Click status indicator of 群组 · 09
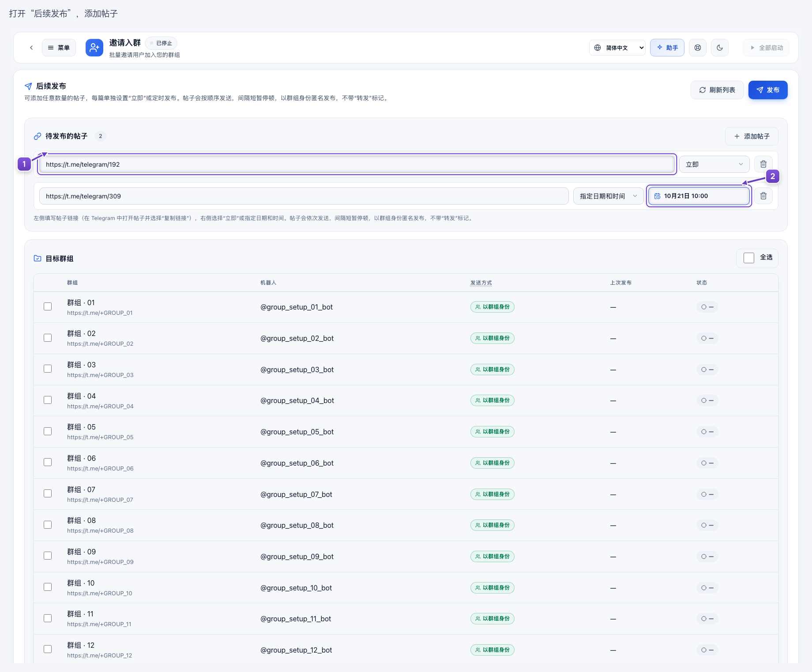Viewport: 812px width, 672px height. tap(707, 556)
